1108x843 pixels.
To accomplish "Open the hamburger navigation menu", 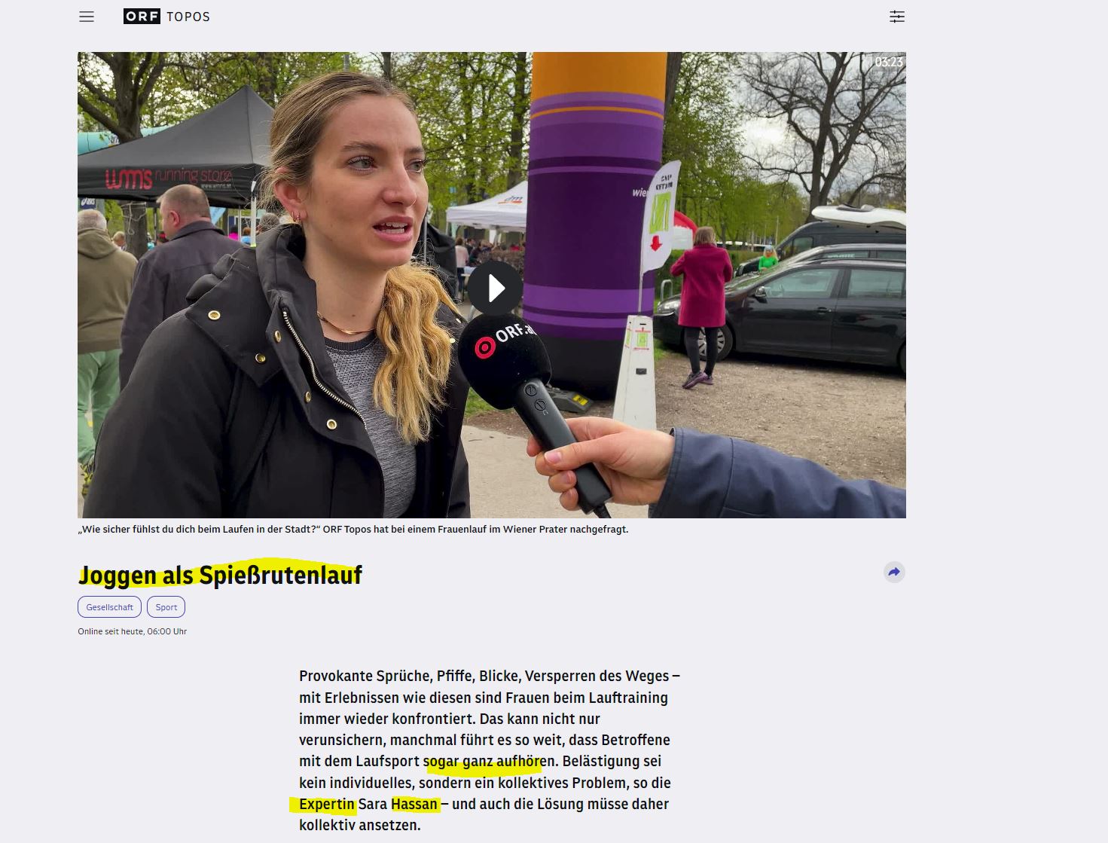I will tap(87, 17).
